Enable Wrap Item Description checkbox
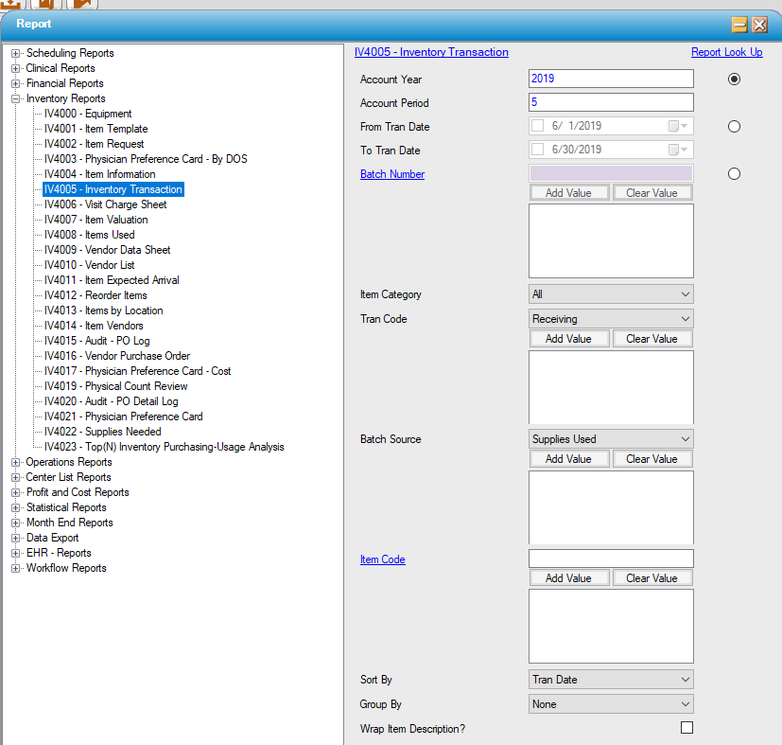The width and height of the screenshot is (782, 745). (686, 728)
